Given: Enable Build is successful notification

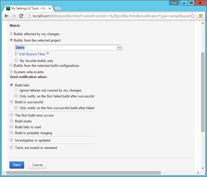Looking at the screenshot, I should pyautogui.click(x=12, y=102).
